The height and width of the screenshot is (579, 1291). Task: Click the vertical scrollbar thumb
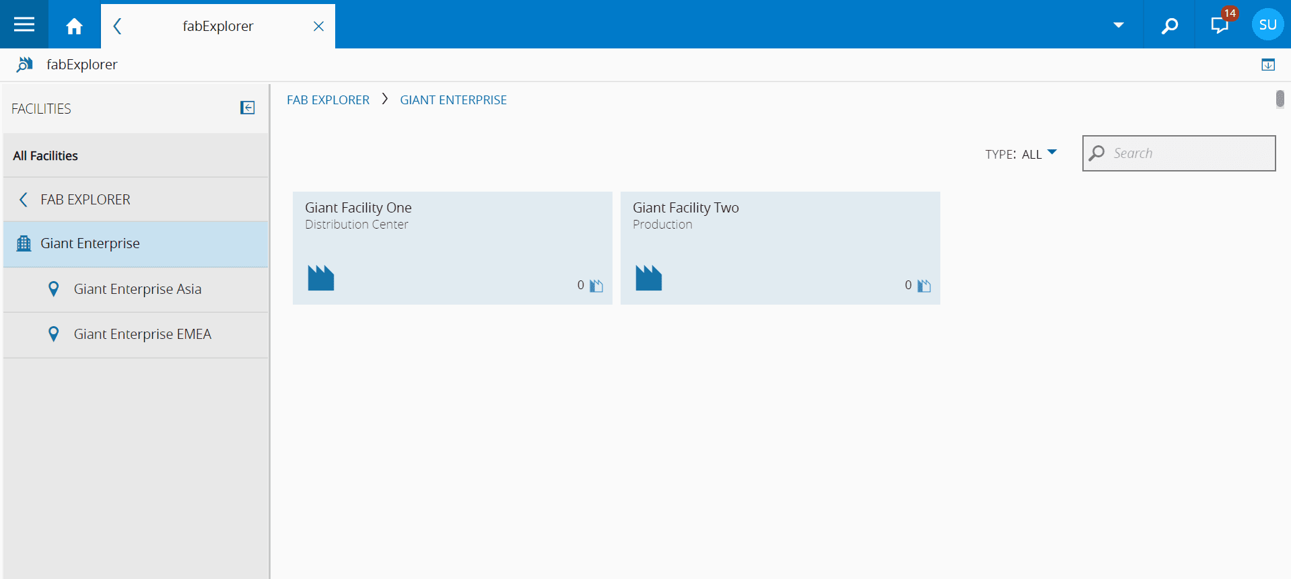tap(1280, 99)
